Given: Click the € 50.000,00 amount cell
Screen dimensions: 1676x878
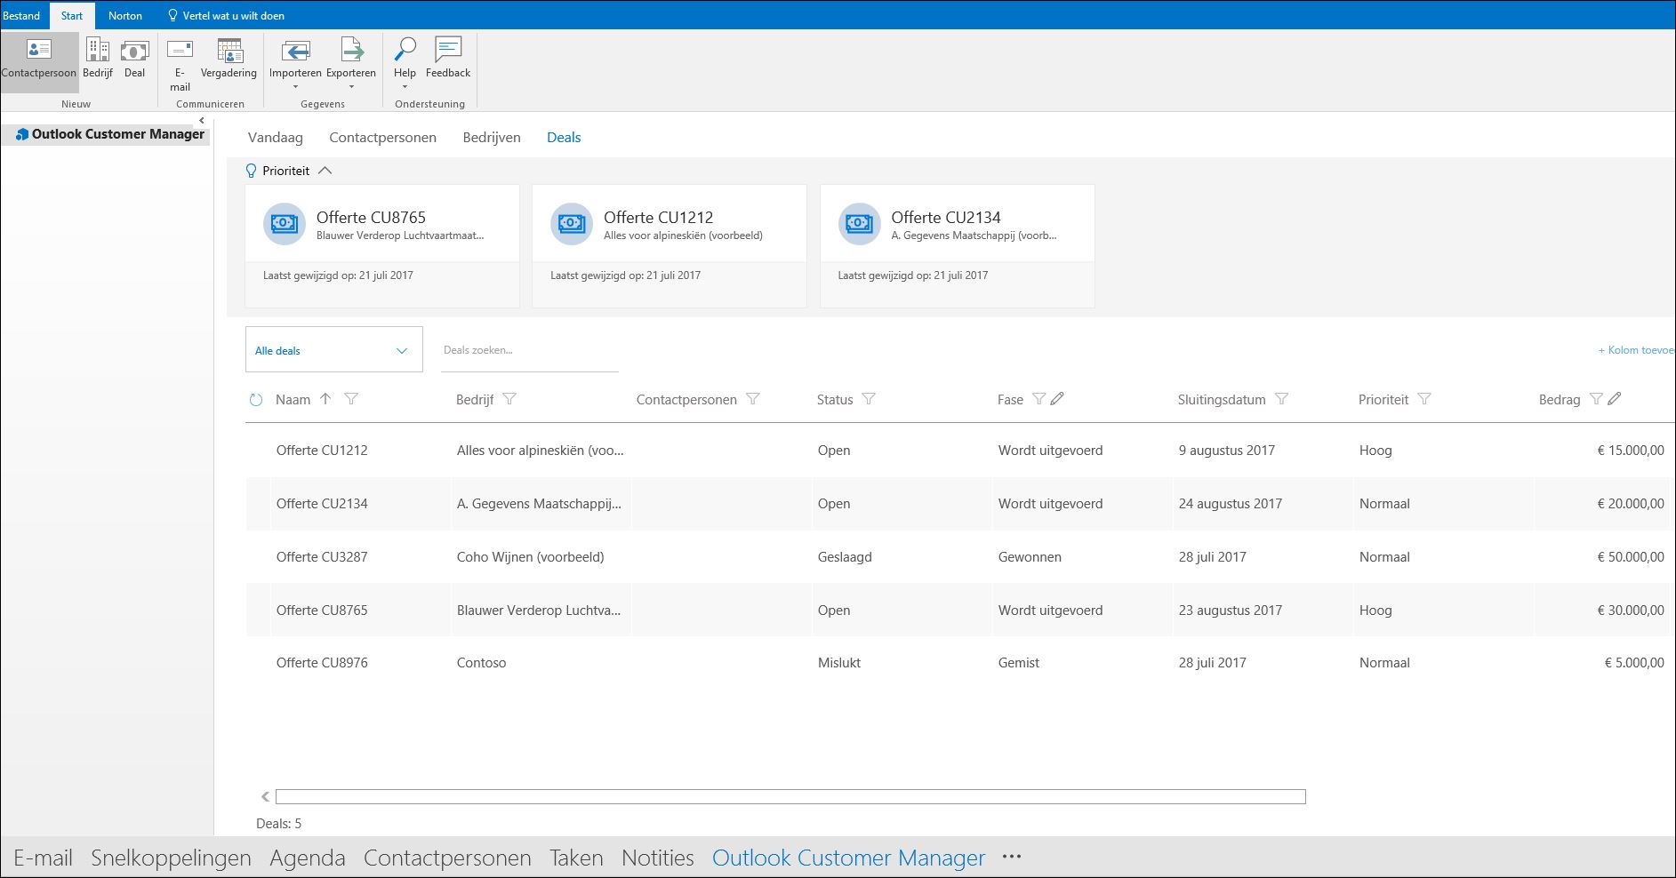Looking at the screenshot, I should tap(1631, 557).
